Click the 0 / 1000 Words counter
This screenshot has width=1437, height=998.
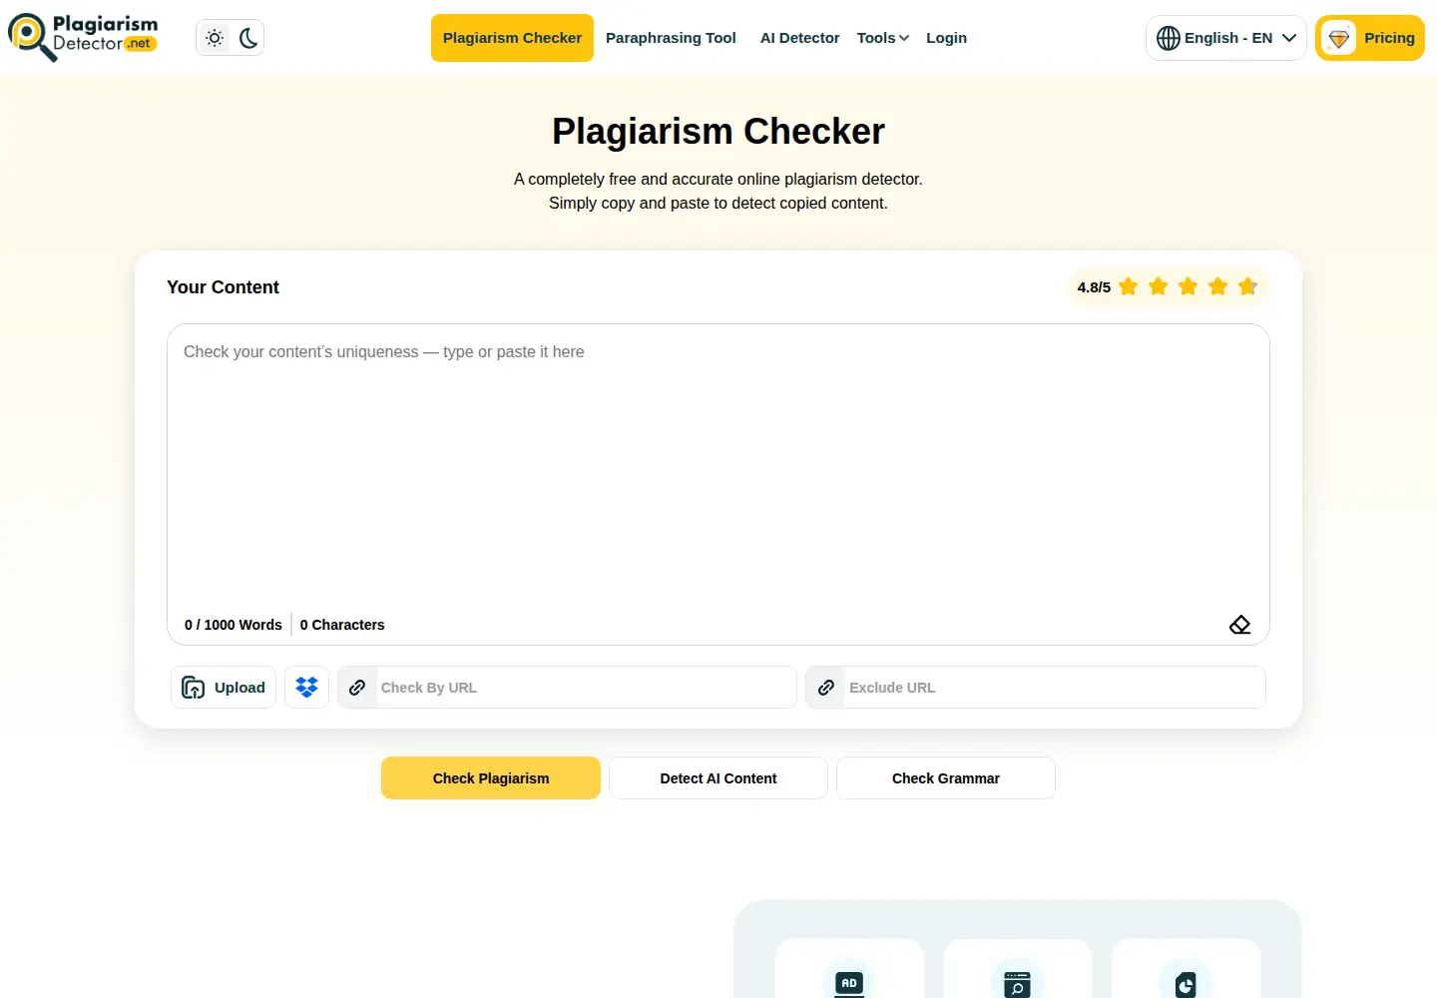coord(234,625)
